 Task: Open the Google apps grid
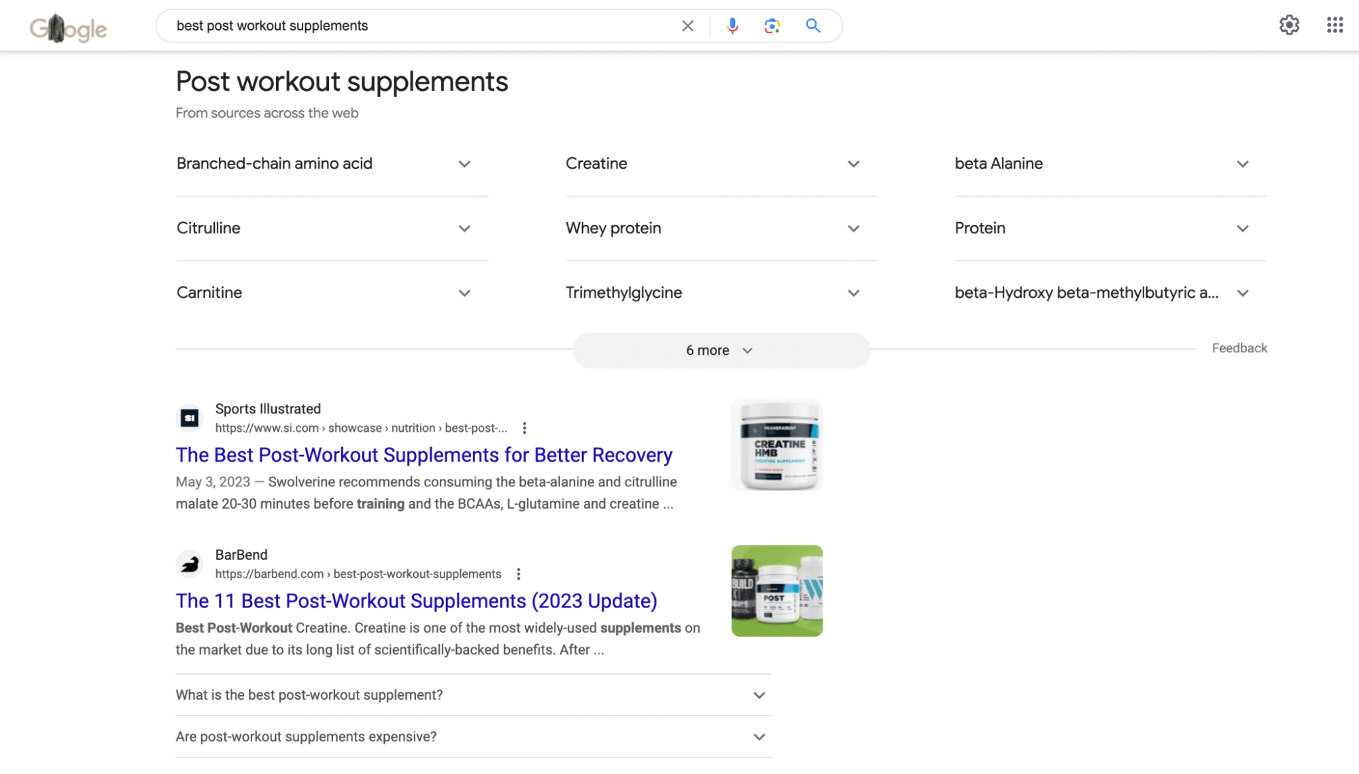point(1335,25)
